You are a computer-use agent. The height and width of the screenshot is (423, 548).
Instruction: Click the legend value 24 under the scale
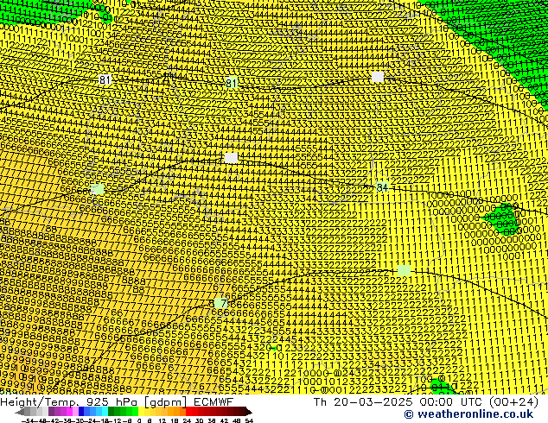click(x=187, y=420)
